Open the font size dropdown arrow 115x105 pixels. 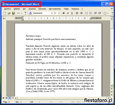59,13
